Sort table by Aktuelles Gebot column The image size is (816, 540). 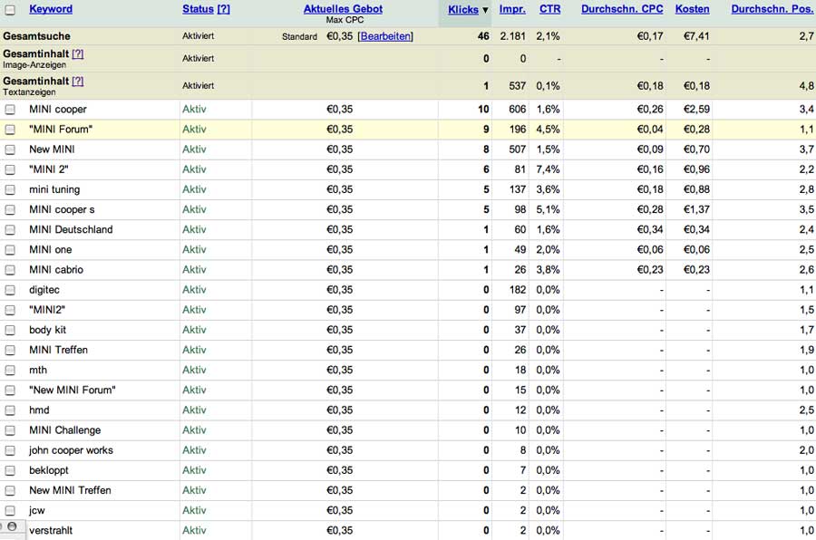(343, 9)
